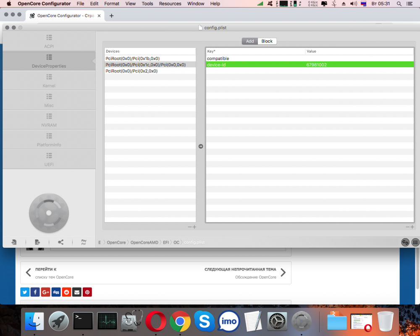Click the share icon in sidebar footer
The image size is (420, 336).
pyautogui.click(x=61, y=242)
